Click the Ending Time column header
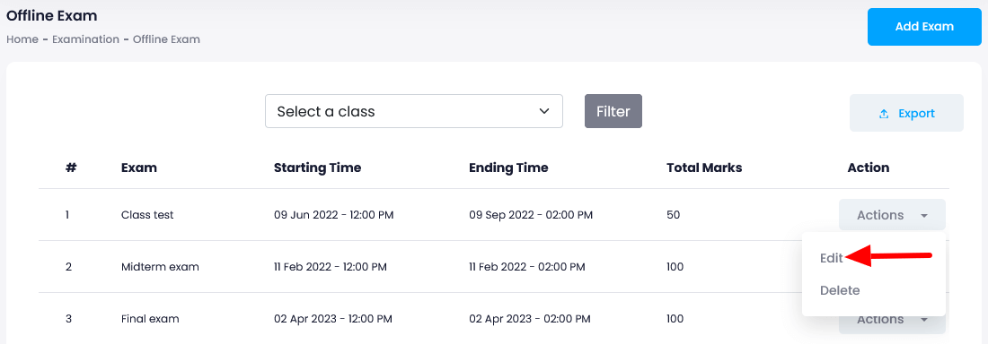The image size is (988, 344). click(508, 168)
